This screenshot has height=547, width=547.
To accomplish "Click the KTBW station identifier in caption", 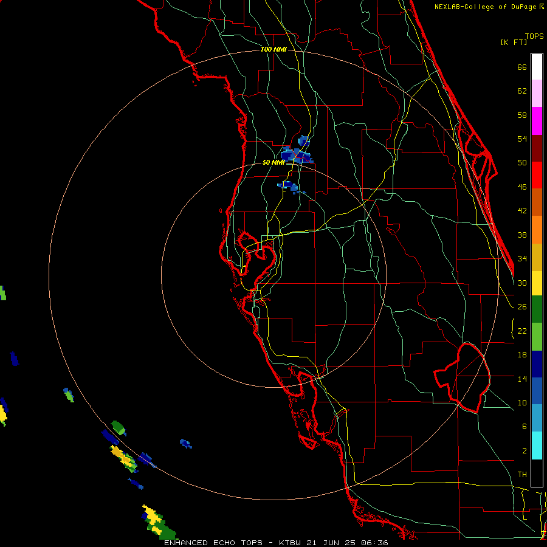I will (x=291, y=543).
